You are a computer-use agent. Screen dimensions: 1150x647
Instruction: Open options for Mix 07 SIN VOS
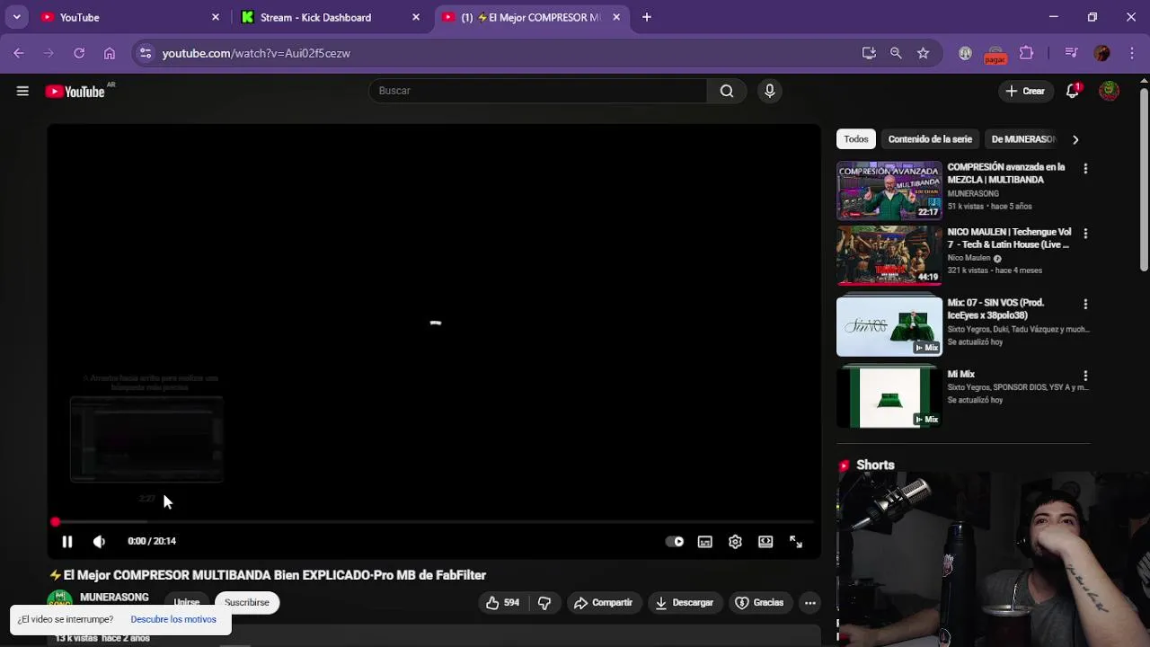[1085, 304]
